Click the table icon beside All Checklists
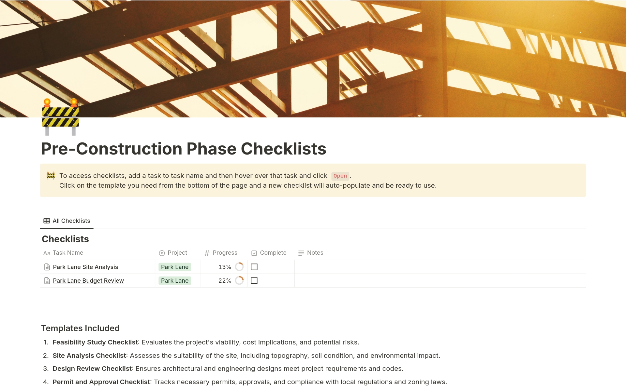Viewport: 626px width, 390px height. pos(47,221)
